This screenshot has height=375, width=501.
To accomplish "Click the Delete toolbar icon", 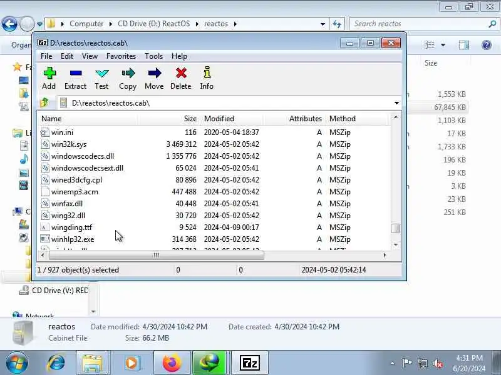I will click(181, 73).
